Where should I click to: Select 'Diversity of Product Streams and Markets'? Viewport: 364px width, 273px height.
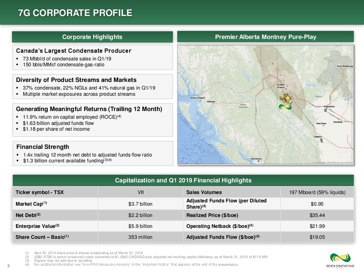pos(76,80)
